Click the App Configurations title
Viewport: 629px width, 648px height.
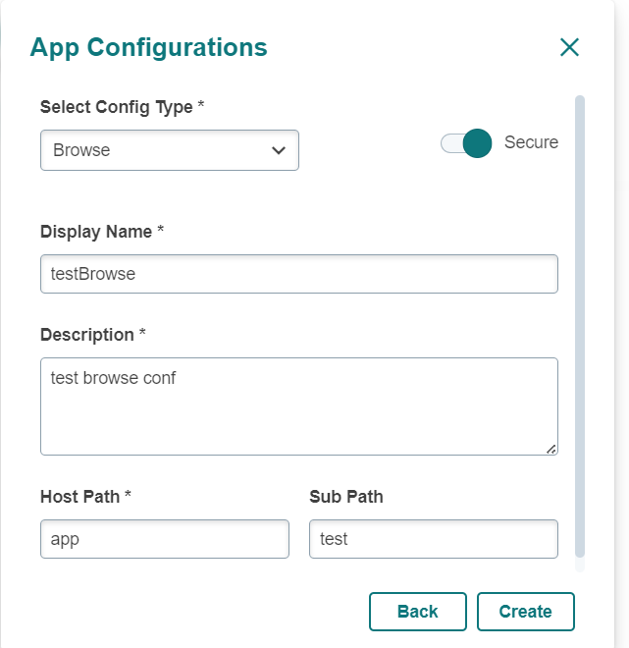(x=148, y=47)
